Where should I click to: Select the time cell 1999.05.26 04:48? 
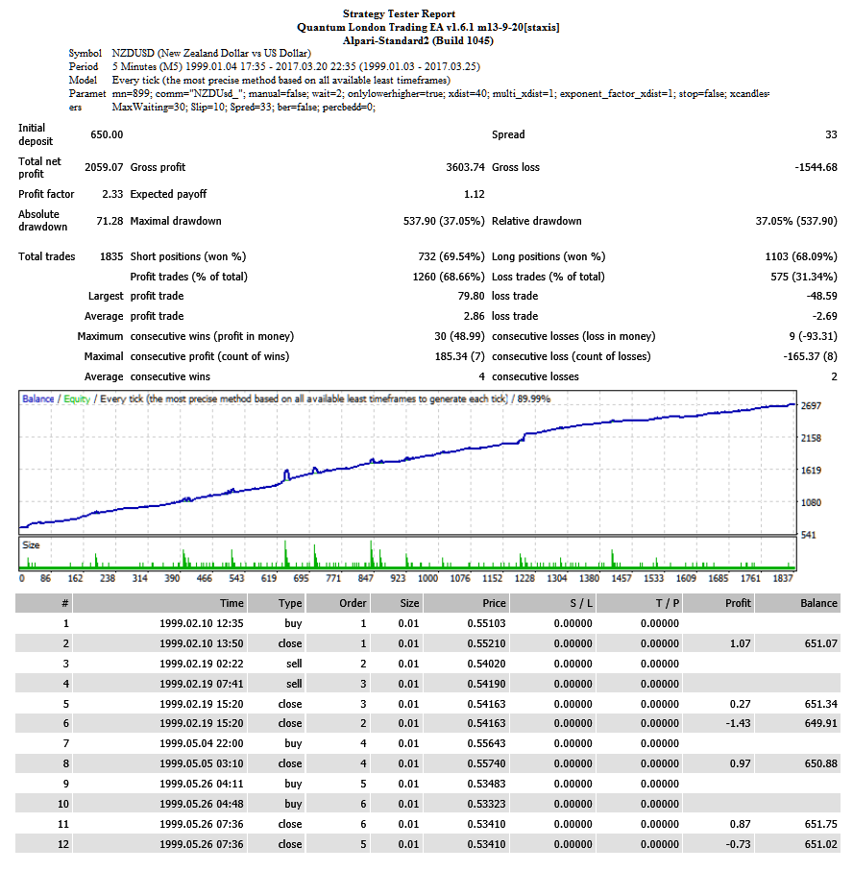pyautogui.click(x=201, y=804)
